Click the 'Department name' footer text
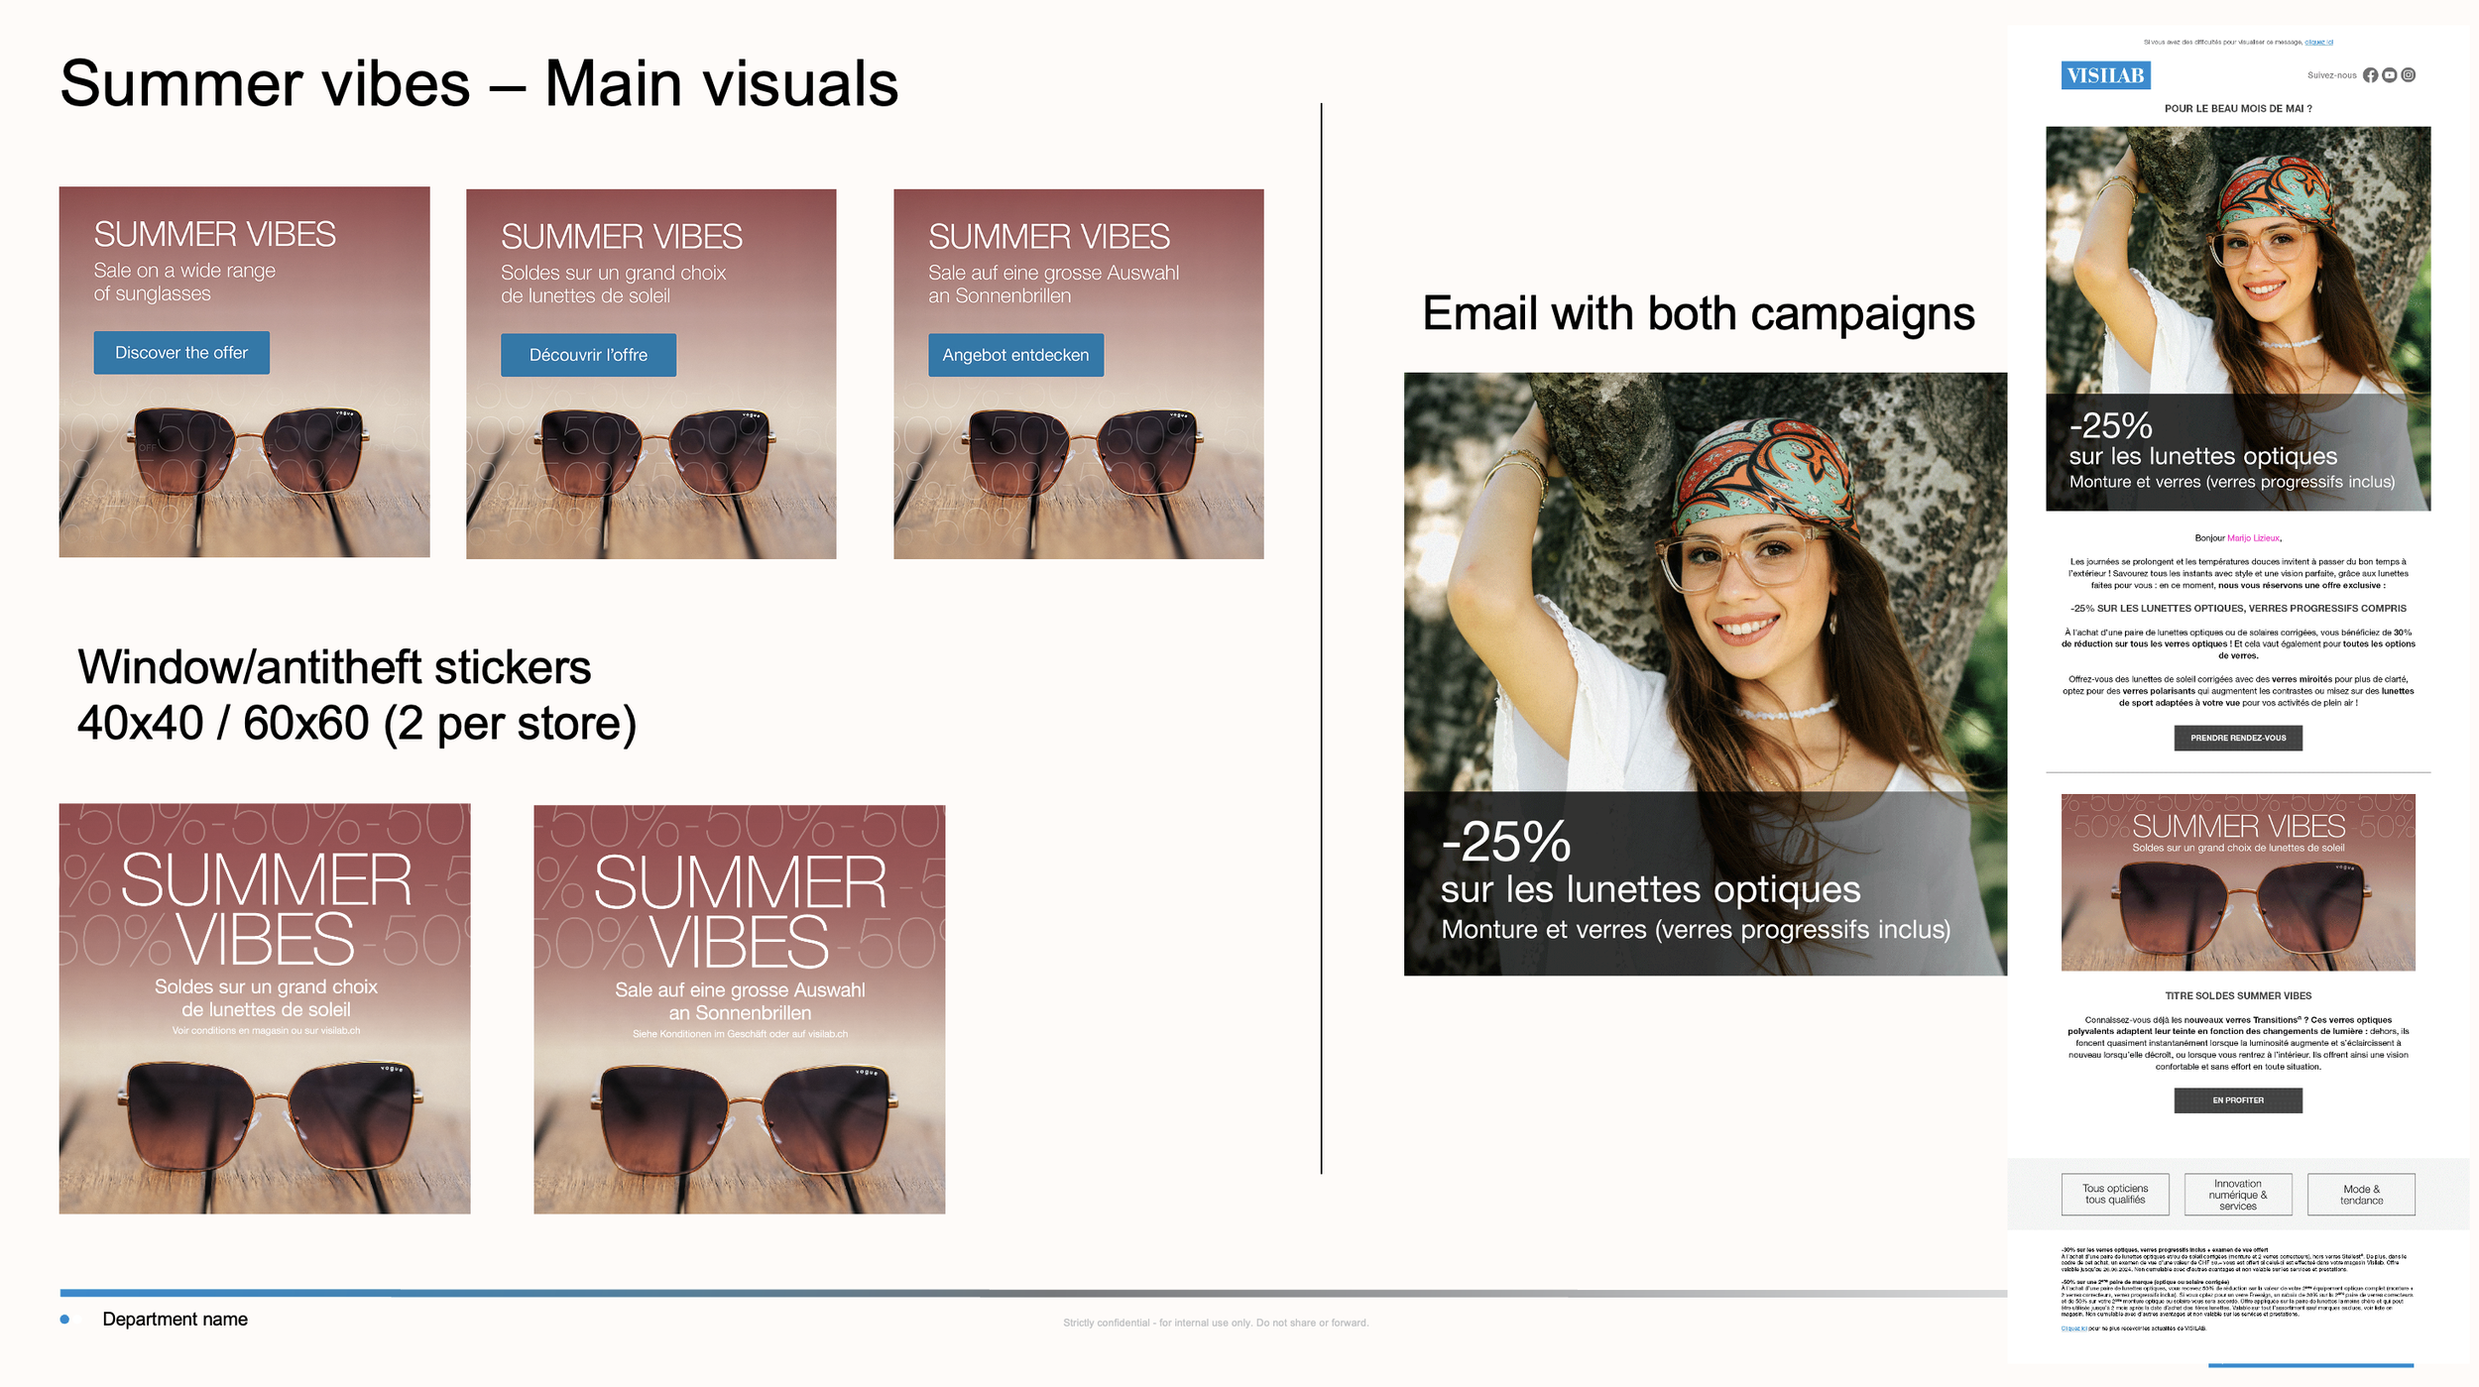 click(175, 1320)
